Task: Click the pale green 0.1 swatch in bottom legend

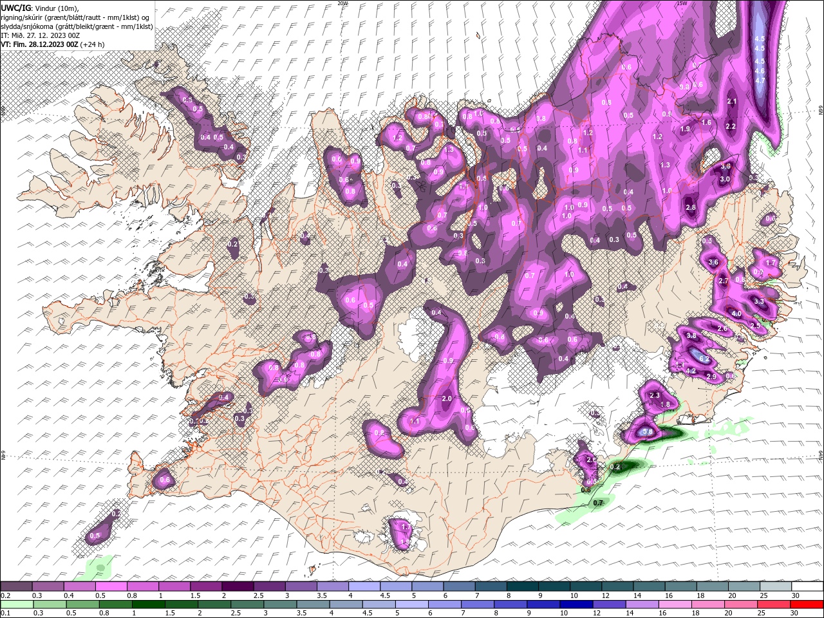Action: coord(16,604)
